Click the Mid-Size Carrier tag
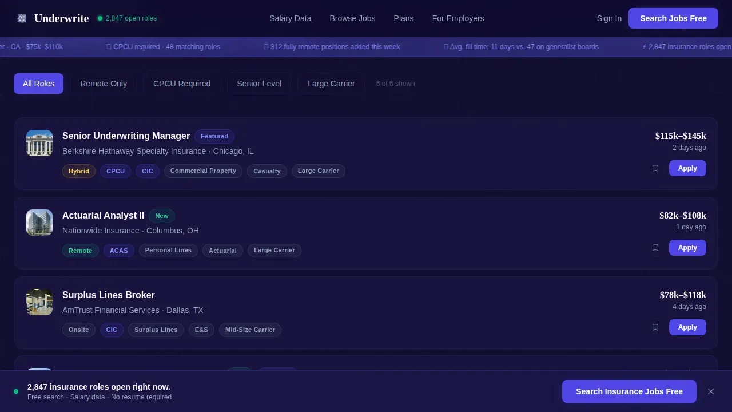Screen dimensions: 732x412 pyautogui.click(x=250, y=330)
